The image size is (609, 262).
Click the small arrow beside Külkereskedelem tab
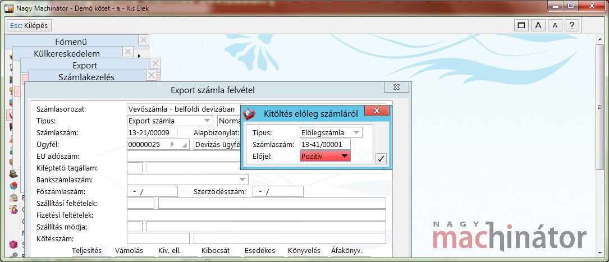[x=139, y=56]
